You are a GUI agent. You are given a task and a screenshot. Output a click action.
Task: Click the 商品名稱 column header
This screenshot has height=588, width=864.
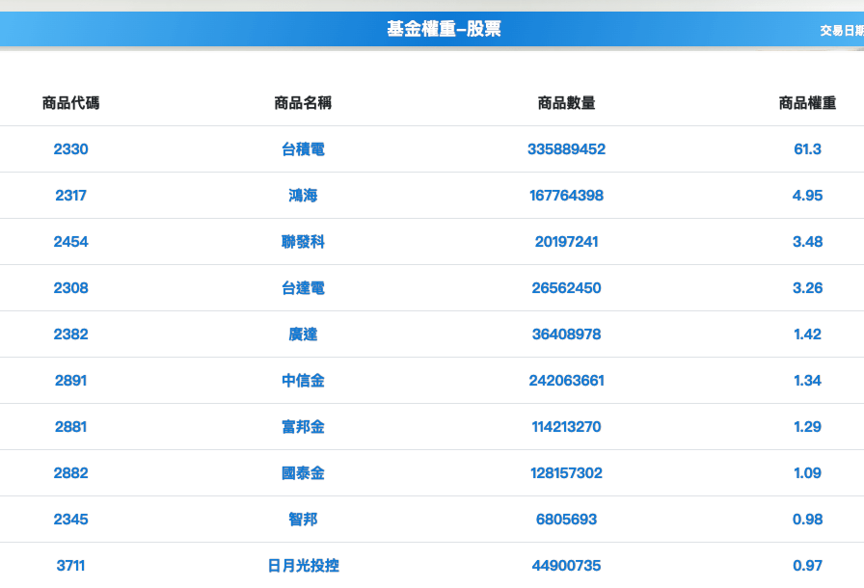tap(303, 103)
